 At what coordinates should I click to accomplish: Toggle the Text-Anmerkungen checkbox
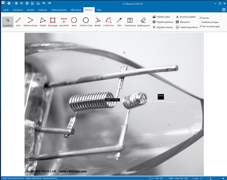tap(200, 26)
